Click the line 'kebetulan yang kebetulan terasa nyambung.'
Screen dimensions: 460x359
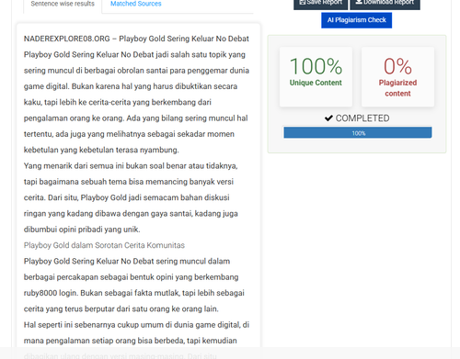(x=101, y=150)
